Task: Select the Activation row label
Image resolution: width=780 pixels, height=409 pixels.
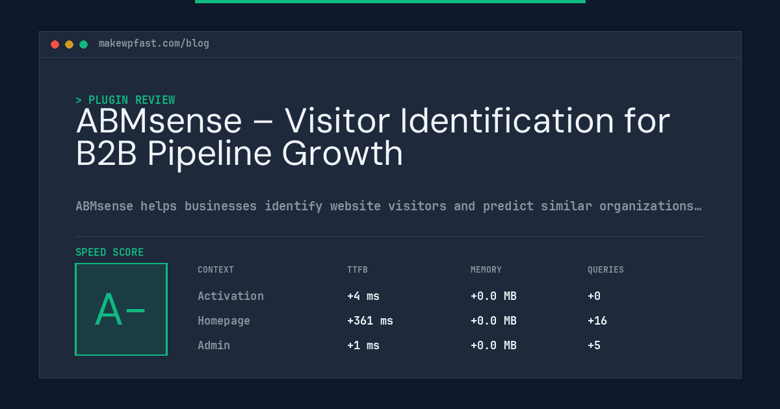Action: click(231, 296)
